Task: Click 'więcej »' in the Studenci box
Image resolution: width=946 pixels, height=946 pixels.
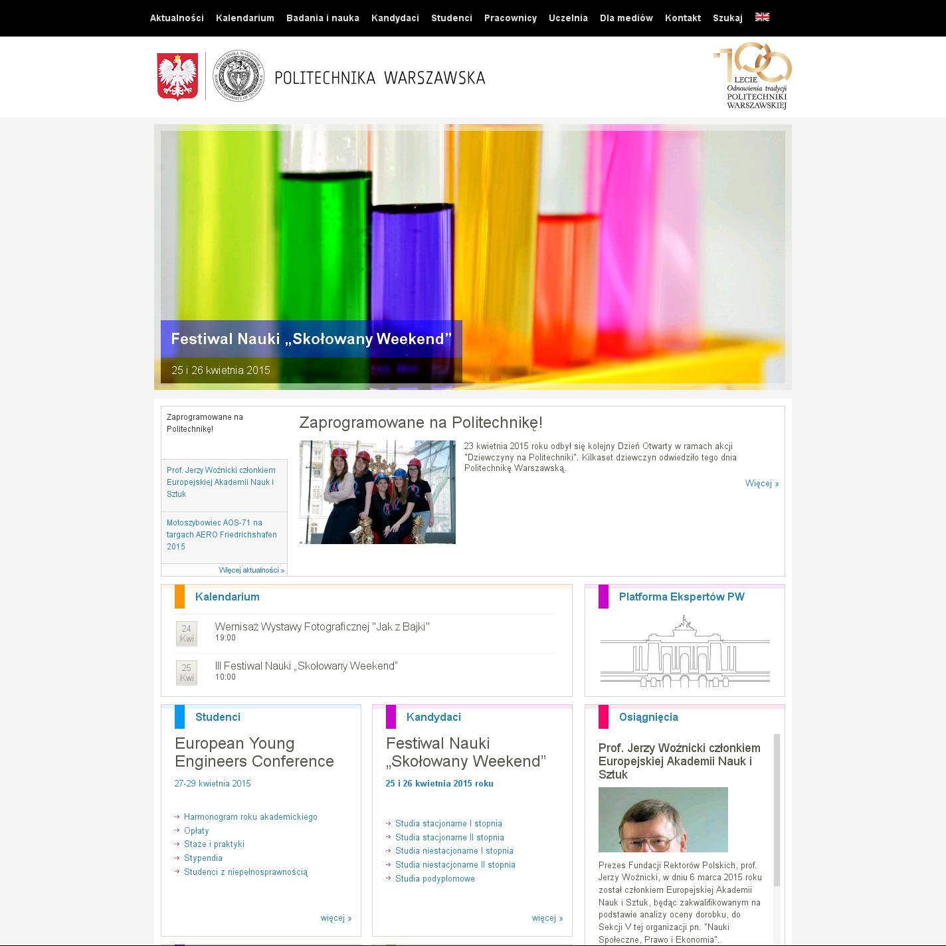Action: [x=336, y=918]
